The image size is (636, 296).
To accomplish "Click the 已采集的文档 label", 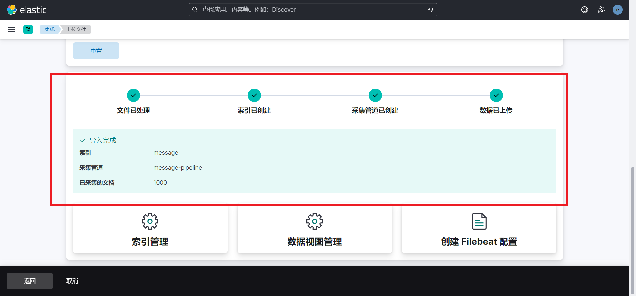I will point(97,183).
